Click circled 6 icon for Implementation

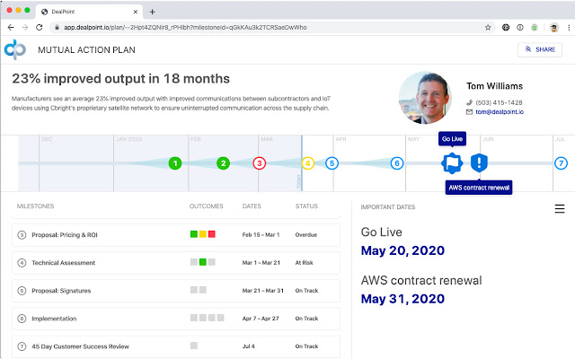tap(22, 319)
